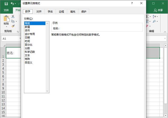Click category list scroll down arrow
This screenshot has height=118, width=168.
click(x=47, y=91)
